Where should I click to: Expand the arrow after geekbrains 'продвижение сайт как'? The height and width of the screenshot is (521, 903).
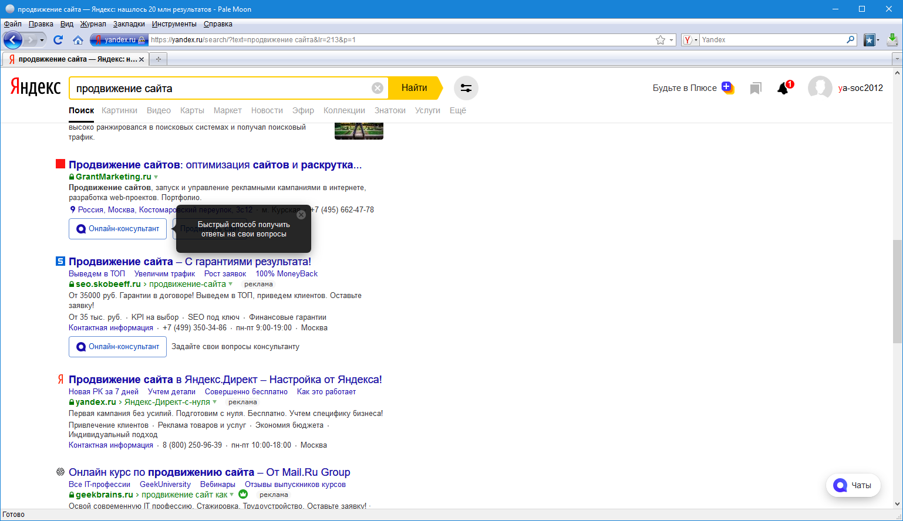[x=232, y=495]
